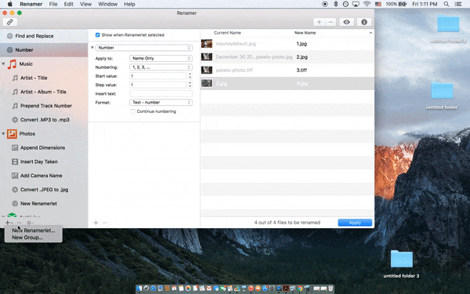The width and height of the screenshot is (470, 294).
Task: Select the December 30 pexels-photo.jpg row
Action: pos(287,57)
